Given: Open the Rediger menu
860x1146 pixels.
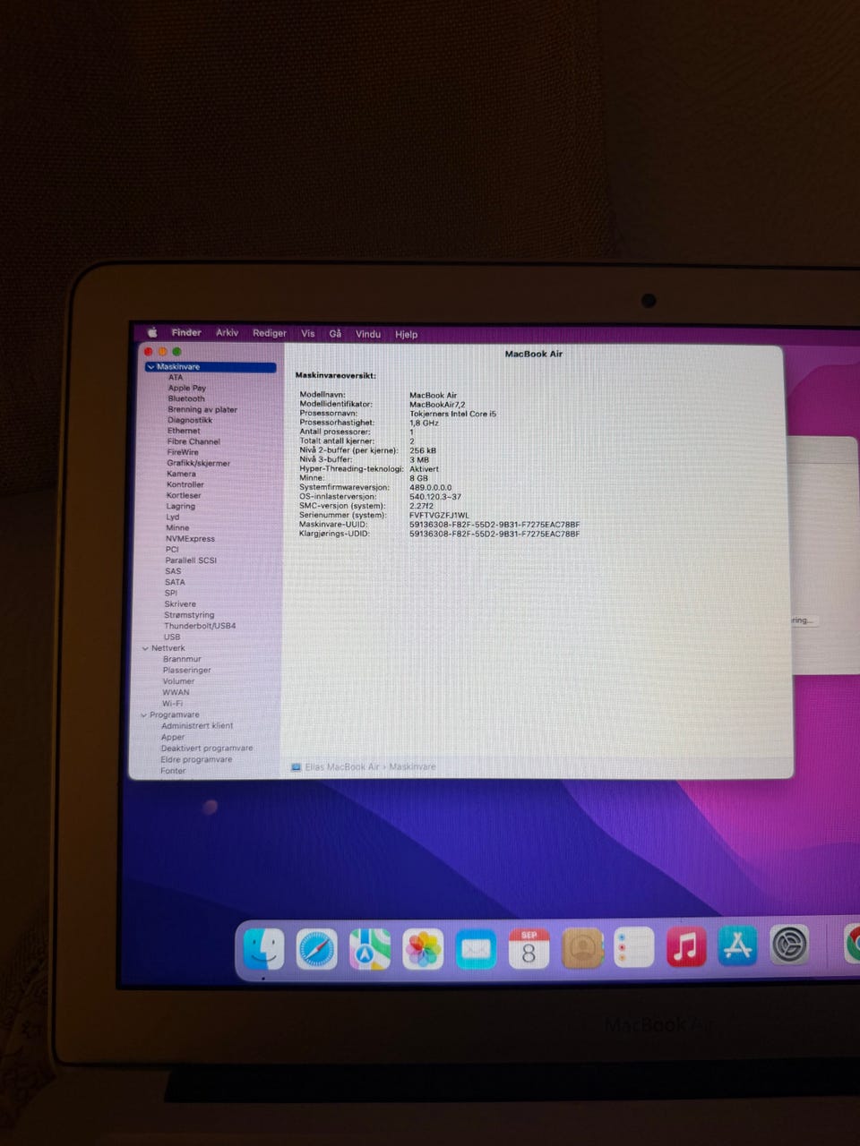Looking at the screenshot, I should (x=270, y=333).
